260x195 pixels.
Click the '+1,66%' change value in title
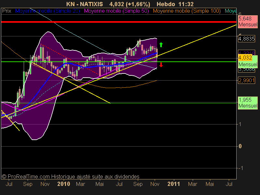pyautogui.click(x=138, y=4)
